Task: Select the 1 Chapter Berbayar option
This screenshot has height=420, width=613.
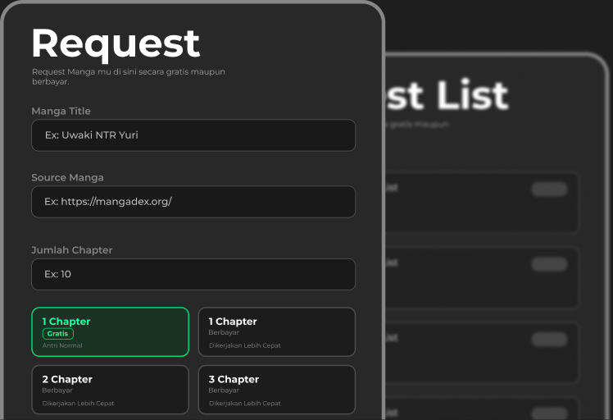Action: 277,332
